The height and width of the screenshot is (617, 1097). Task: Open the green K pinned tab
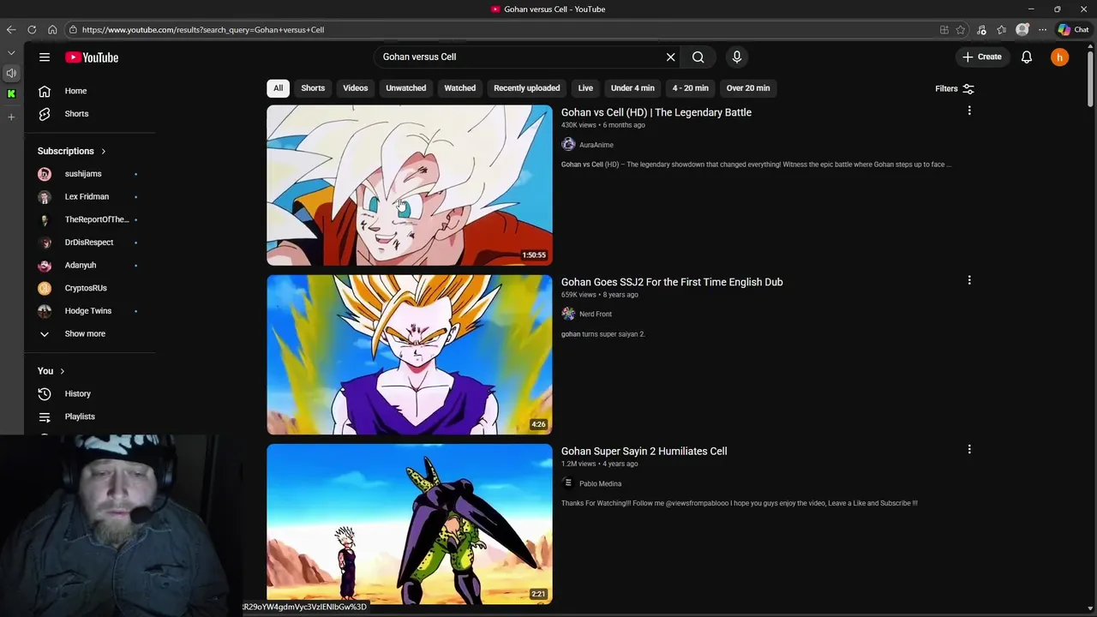11,94
